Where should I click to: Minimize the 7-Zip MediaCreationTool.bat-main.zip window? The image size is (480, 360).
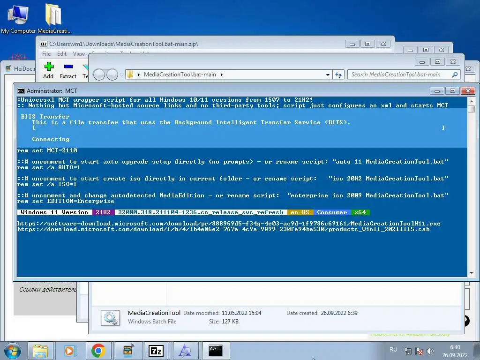point(352,44)
